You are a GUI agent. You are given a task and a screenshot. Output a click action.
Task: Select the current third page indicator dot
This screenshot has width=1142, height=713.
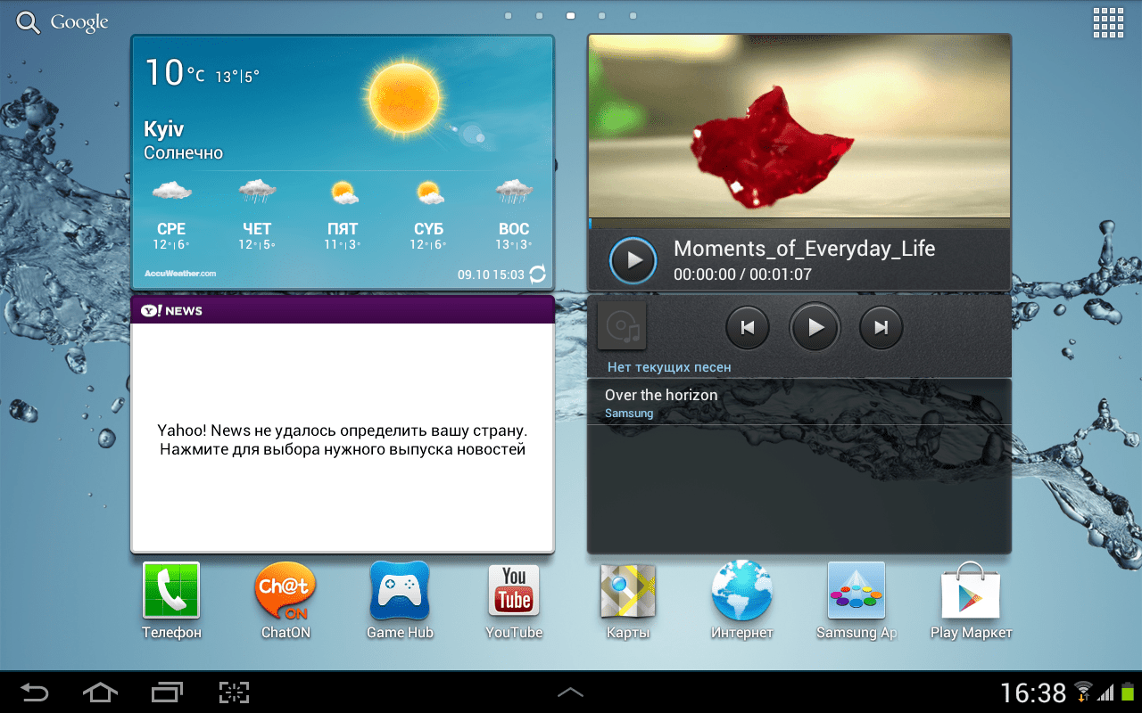571,16
